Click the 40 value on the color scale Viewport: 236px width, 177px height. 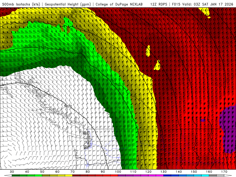[27, 172]
